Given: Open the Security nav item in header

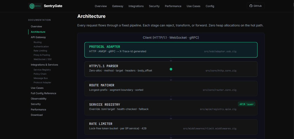Looking at the screenshot, I should [x=154, y=6].
